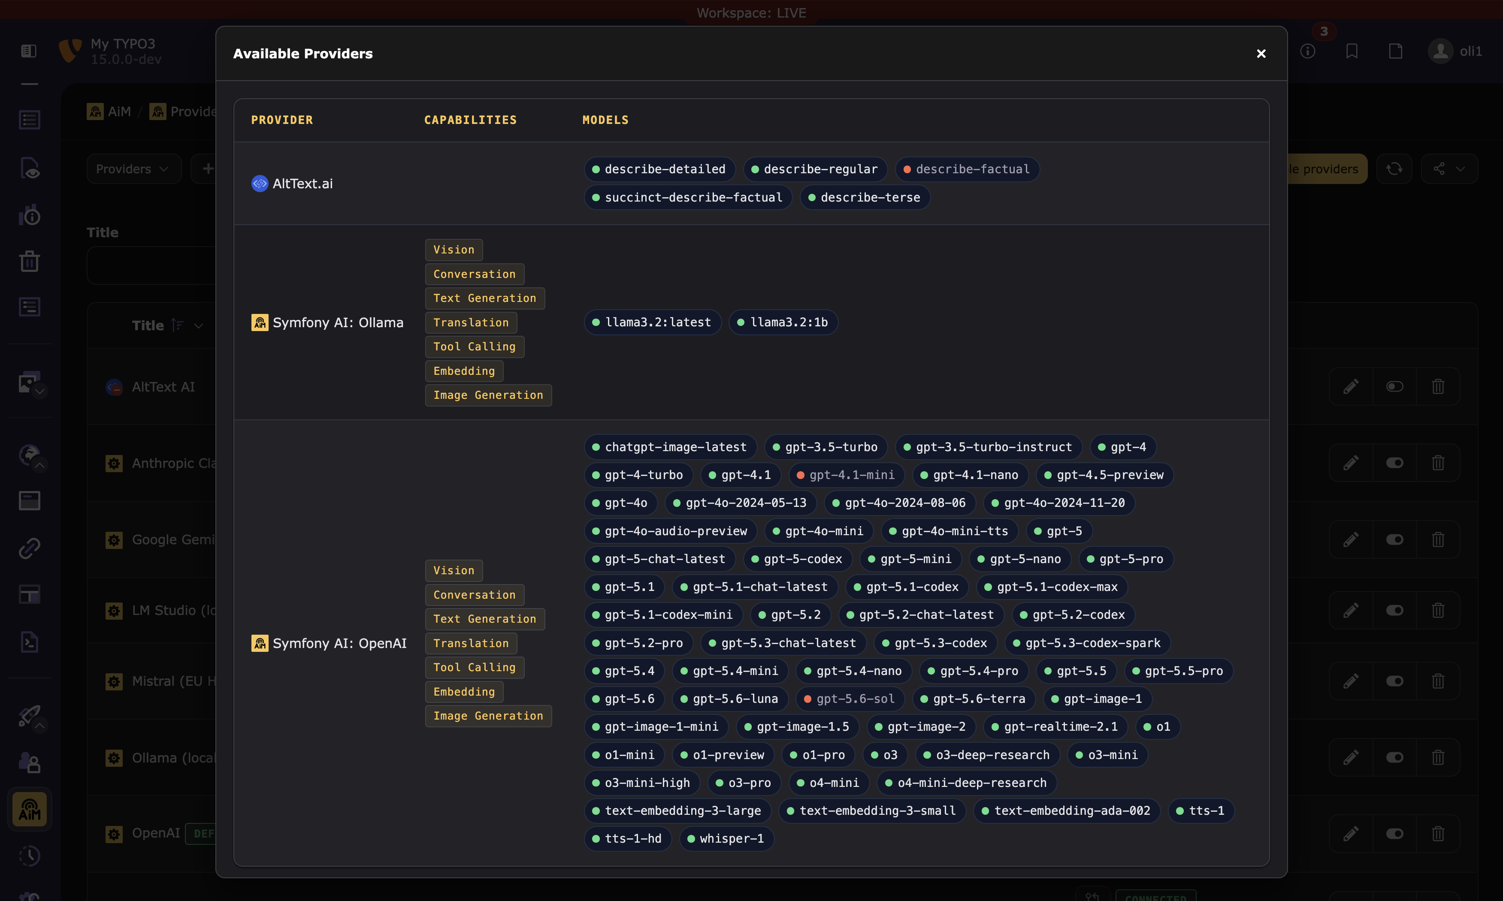Viewport: 1503px width, 901px height.
Task: Toggle visibility of OpenAI row
Action: coord(1394,834)
